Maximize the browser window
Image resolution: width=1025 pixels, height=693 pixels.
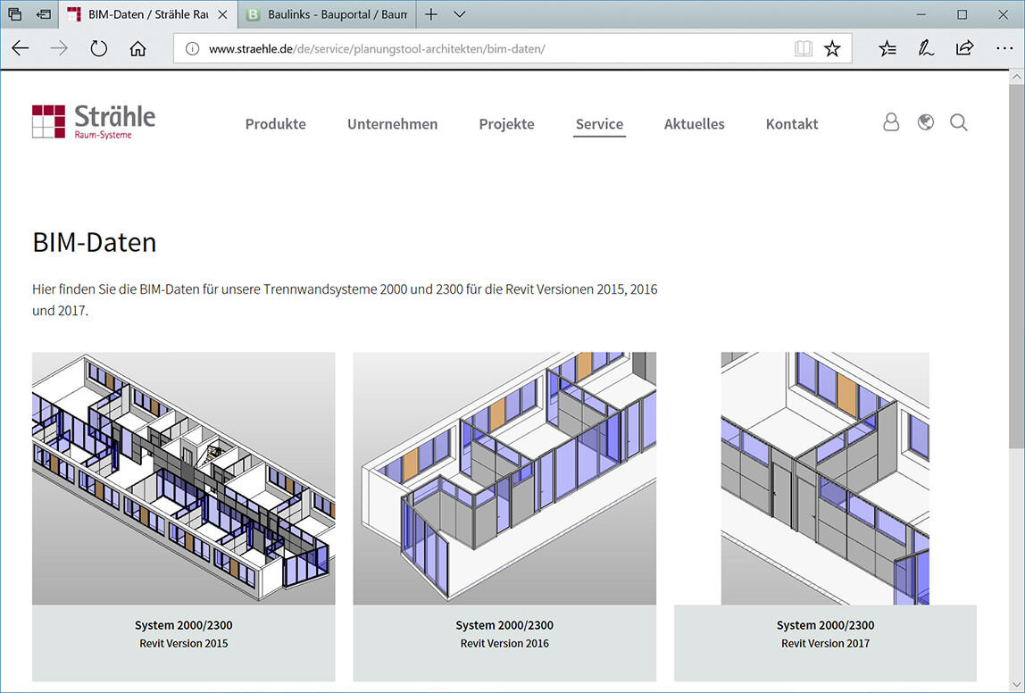[962, 13]
